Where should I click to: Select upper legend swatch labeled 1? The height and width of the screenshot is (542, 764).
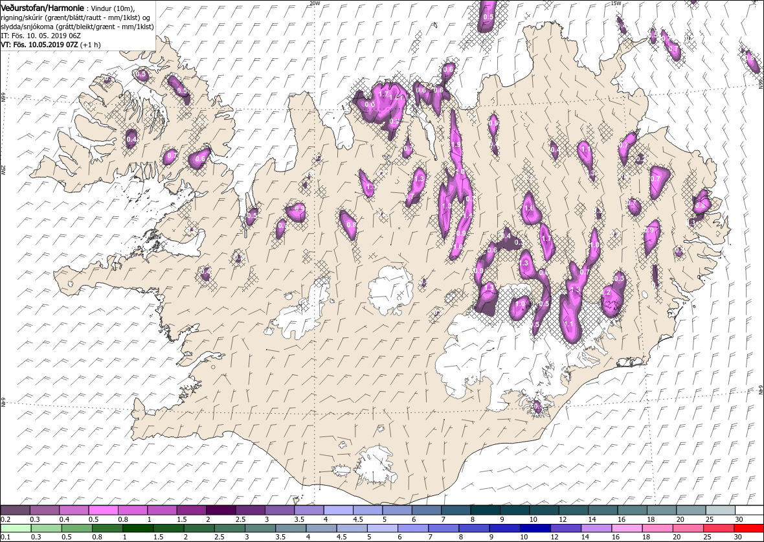point(163,510)
